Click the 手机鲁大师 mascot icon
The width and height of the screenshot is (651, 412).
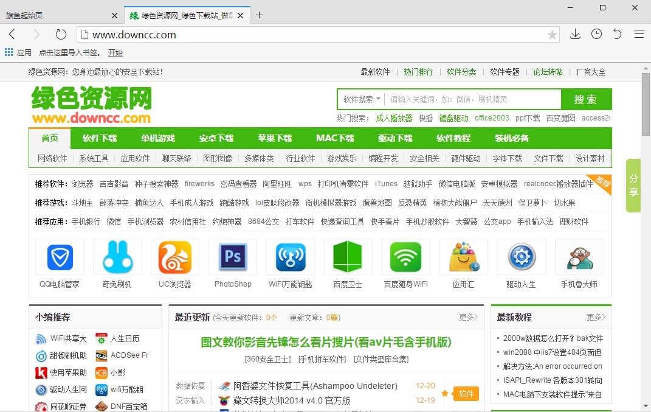[579, 256]
